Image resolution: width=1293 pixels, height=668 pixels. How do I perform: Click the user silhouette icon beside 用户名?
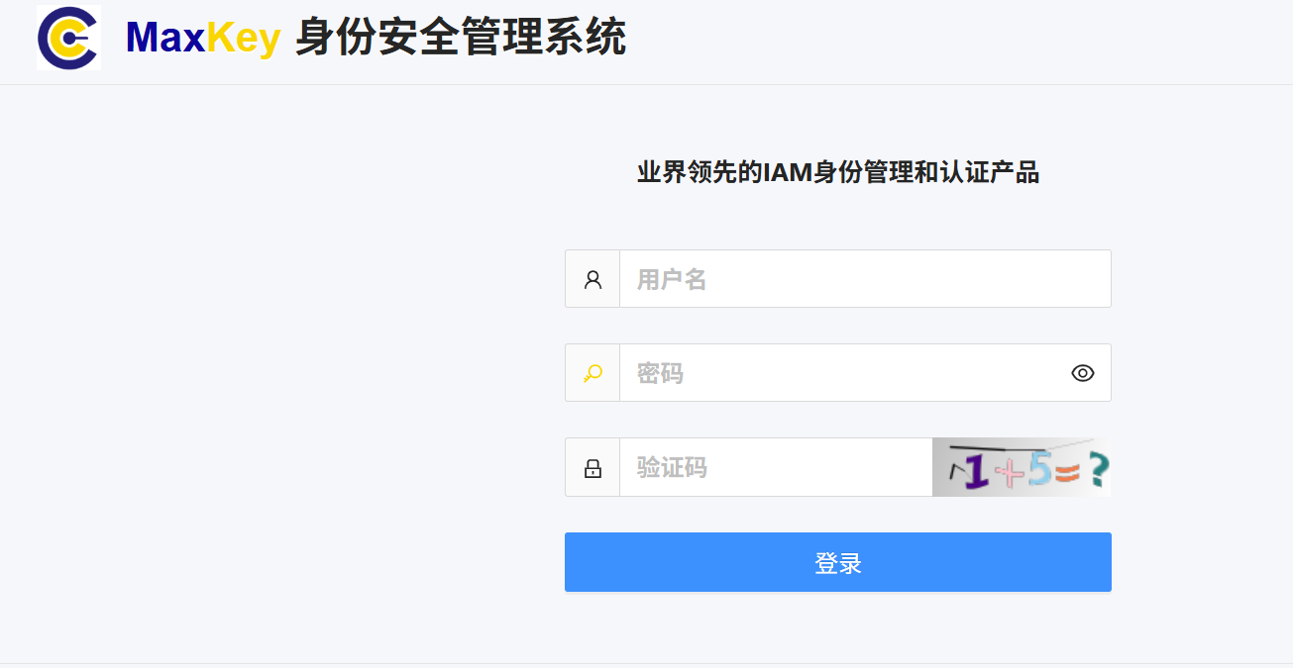(593, 279)
